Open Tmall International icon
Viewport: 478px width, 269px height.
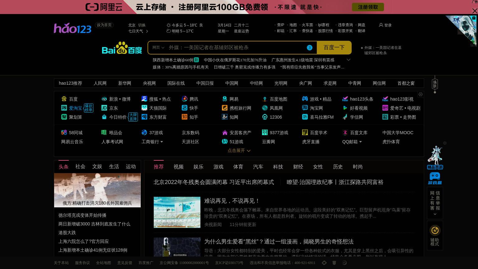[144, 108]
